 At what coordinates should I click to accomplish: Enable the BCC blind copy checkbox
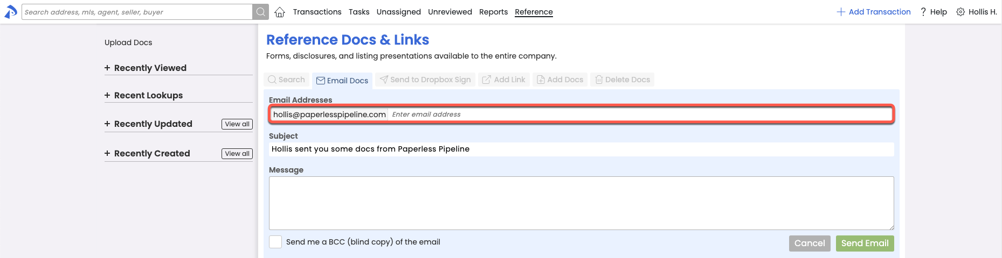coord(275,242)
